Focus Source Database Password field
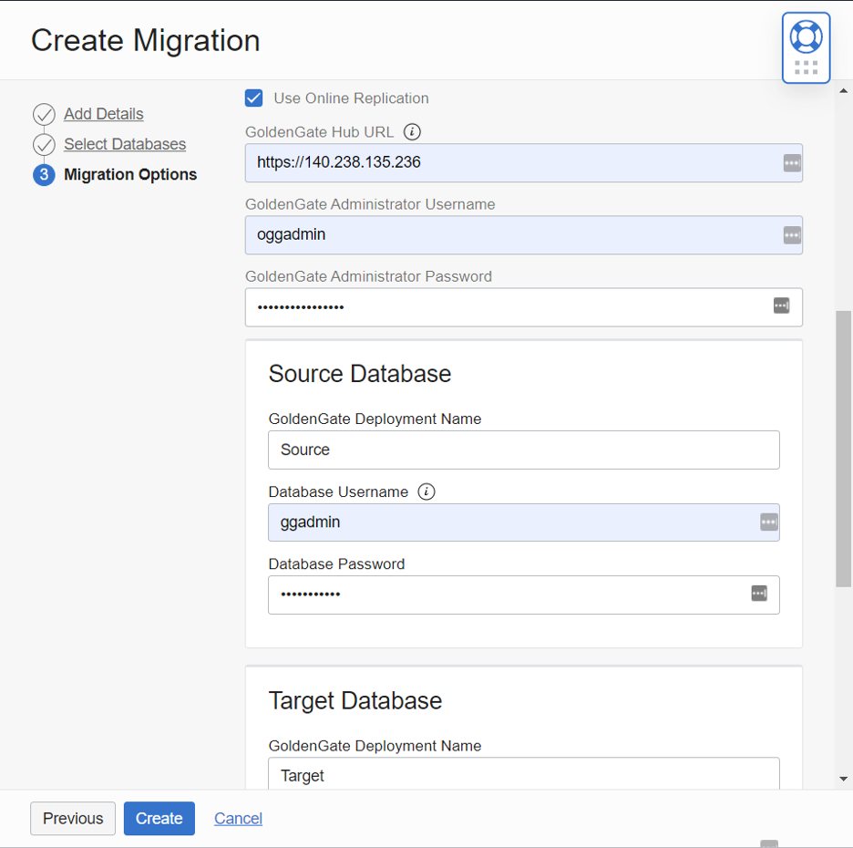The height and width of the screenshot is (848, 853). (x=523, y=595)
